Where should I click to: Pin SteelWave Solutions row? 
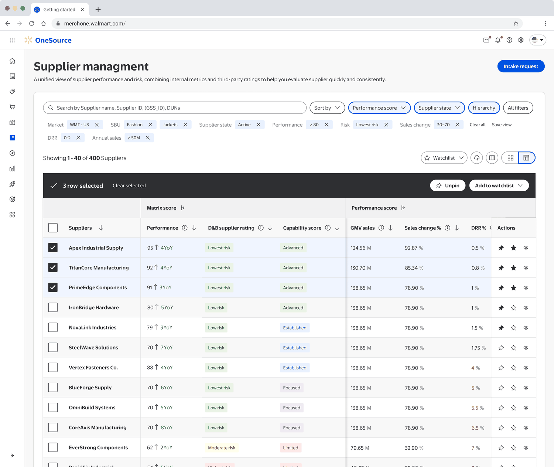click(501, 348)
